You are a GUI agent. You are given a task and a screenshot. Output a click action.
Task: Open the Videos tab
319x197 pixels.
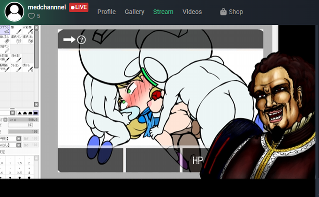coord(192,12)
